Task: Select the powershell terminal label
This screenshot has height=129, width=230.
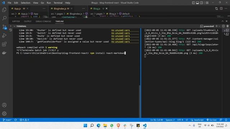Action: pos(207,26)
